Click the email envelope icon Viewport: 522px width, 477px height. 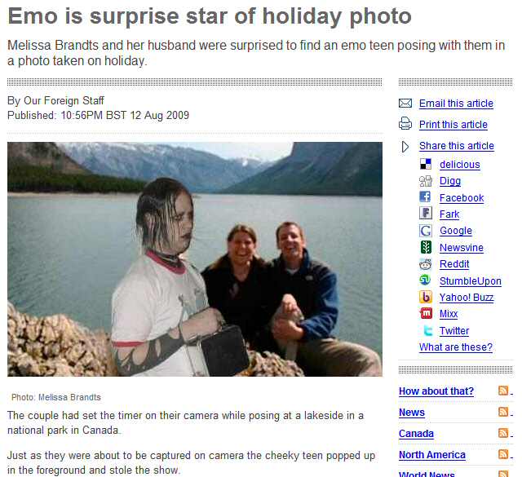[x=405, y=104]
